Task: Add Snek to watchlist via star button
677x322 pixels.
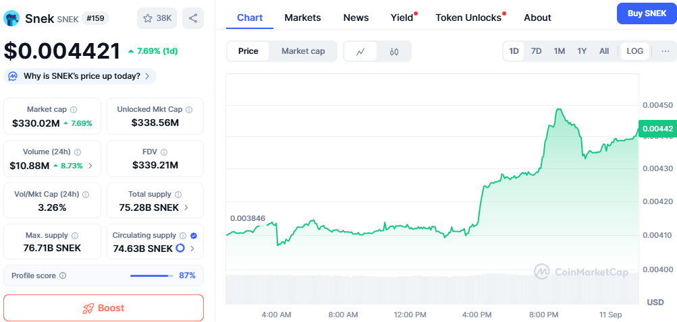Action: pyautogui.click(x=157, y=18)
